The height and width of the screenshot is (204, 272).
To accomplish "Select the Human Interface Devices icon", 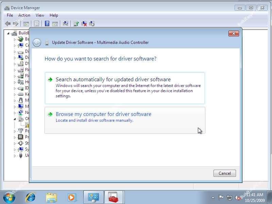I will pos(20,82).
